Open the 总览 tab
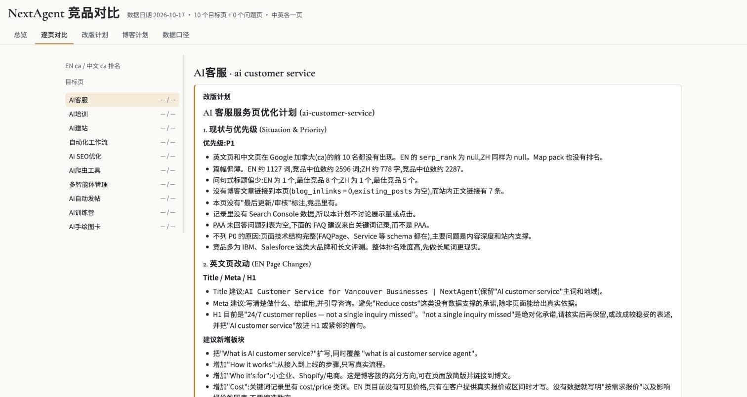 [20, 35]
